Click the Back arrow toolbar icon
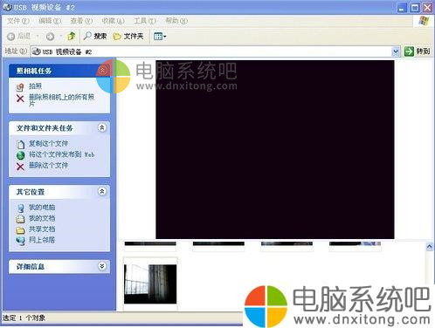This screenshot has height=328, width=435. [x=11, y=37]
